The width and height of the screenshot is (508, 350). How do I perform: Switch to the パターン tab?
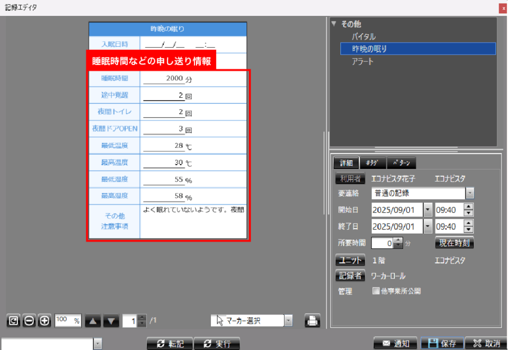click(x=401, y=163)
